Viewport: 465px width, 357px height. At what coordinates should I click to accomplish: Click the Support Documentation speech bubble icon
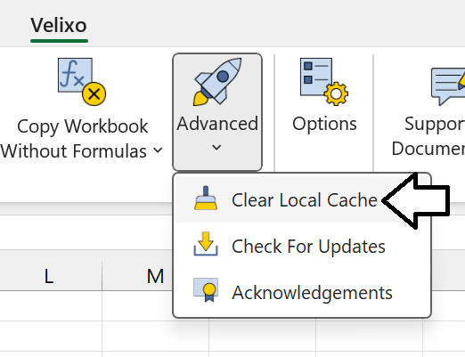(x=448, y=86)
